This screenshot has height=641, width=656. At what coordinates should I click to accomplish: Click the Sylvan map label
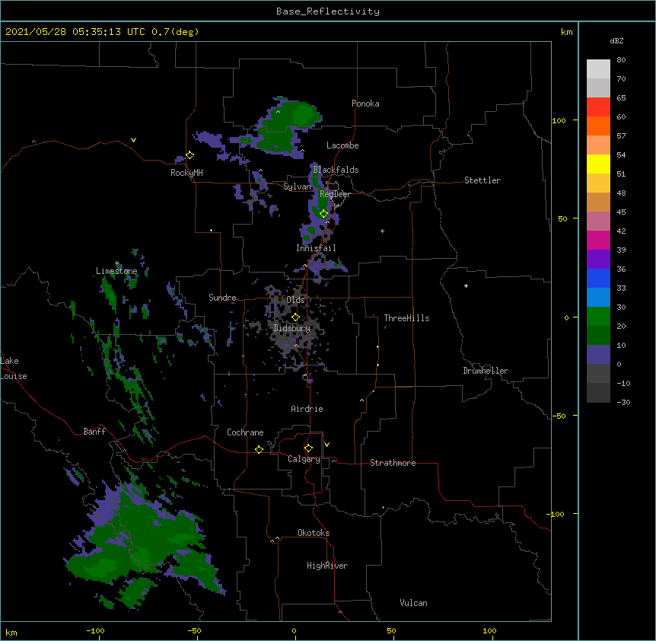297,187
